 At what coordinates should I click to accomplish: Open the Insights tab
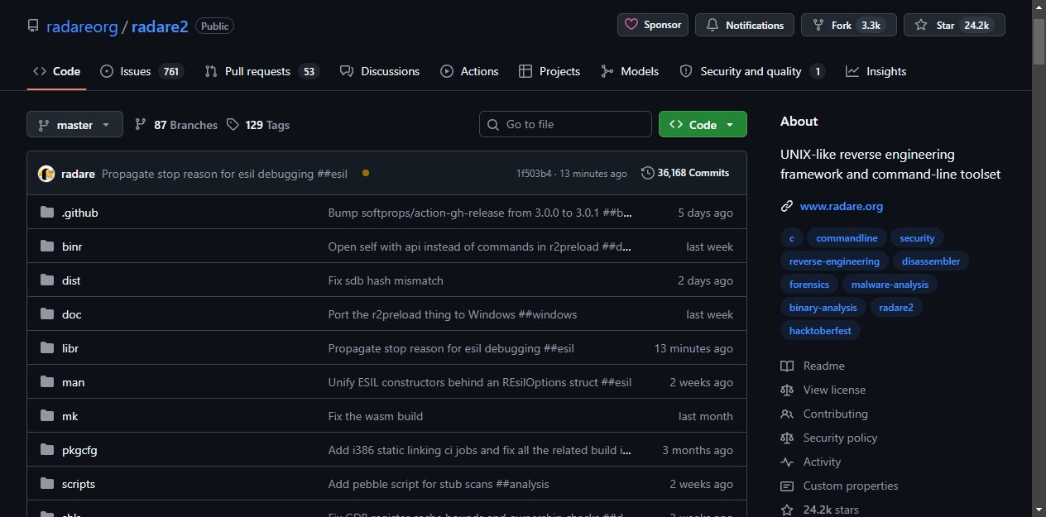coord(876,71)
